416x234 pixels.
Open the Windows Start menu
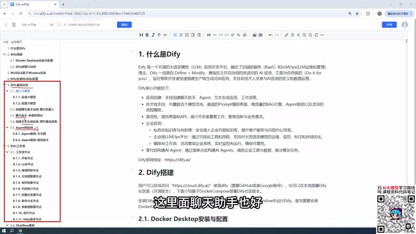(4, 231)
